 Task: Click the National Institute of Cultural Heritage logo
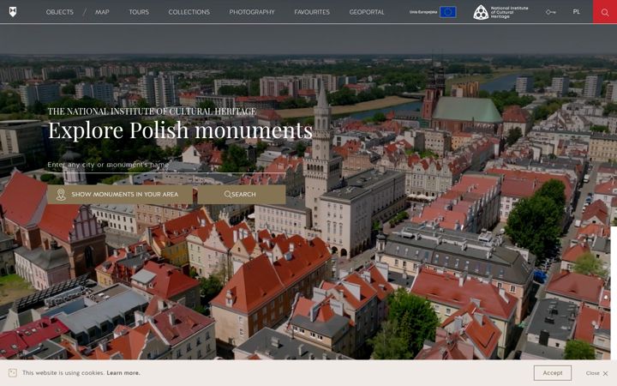[x=500, y=12]
